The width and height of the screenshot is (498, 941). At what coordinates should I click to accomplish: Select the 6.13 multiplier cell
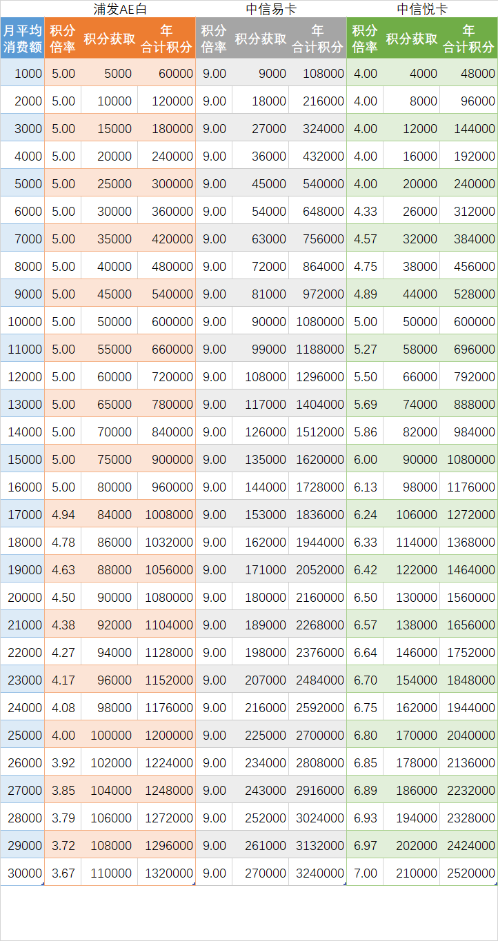tap(366, 487)
